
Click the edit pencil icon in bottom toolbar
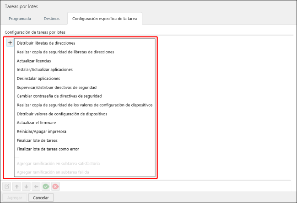coord(7,187)
